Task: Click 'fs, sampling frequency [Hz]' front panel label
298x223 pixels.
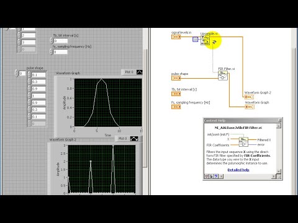Action: (72, 46)
